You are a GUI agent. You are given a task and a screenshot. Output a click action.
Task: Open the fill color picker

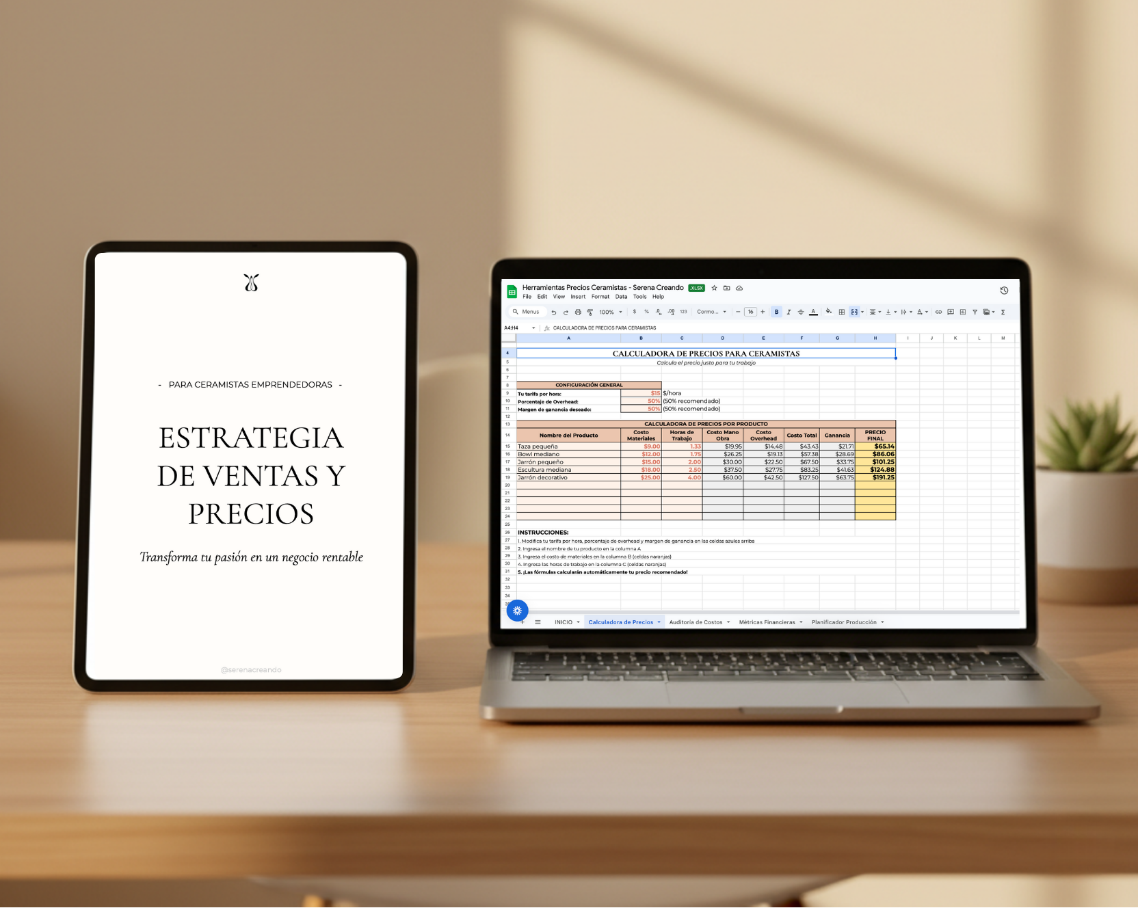828,312
